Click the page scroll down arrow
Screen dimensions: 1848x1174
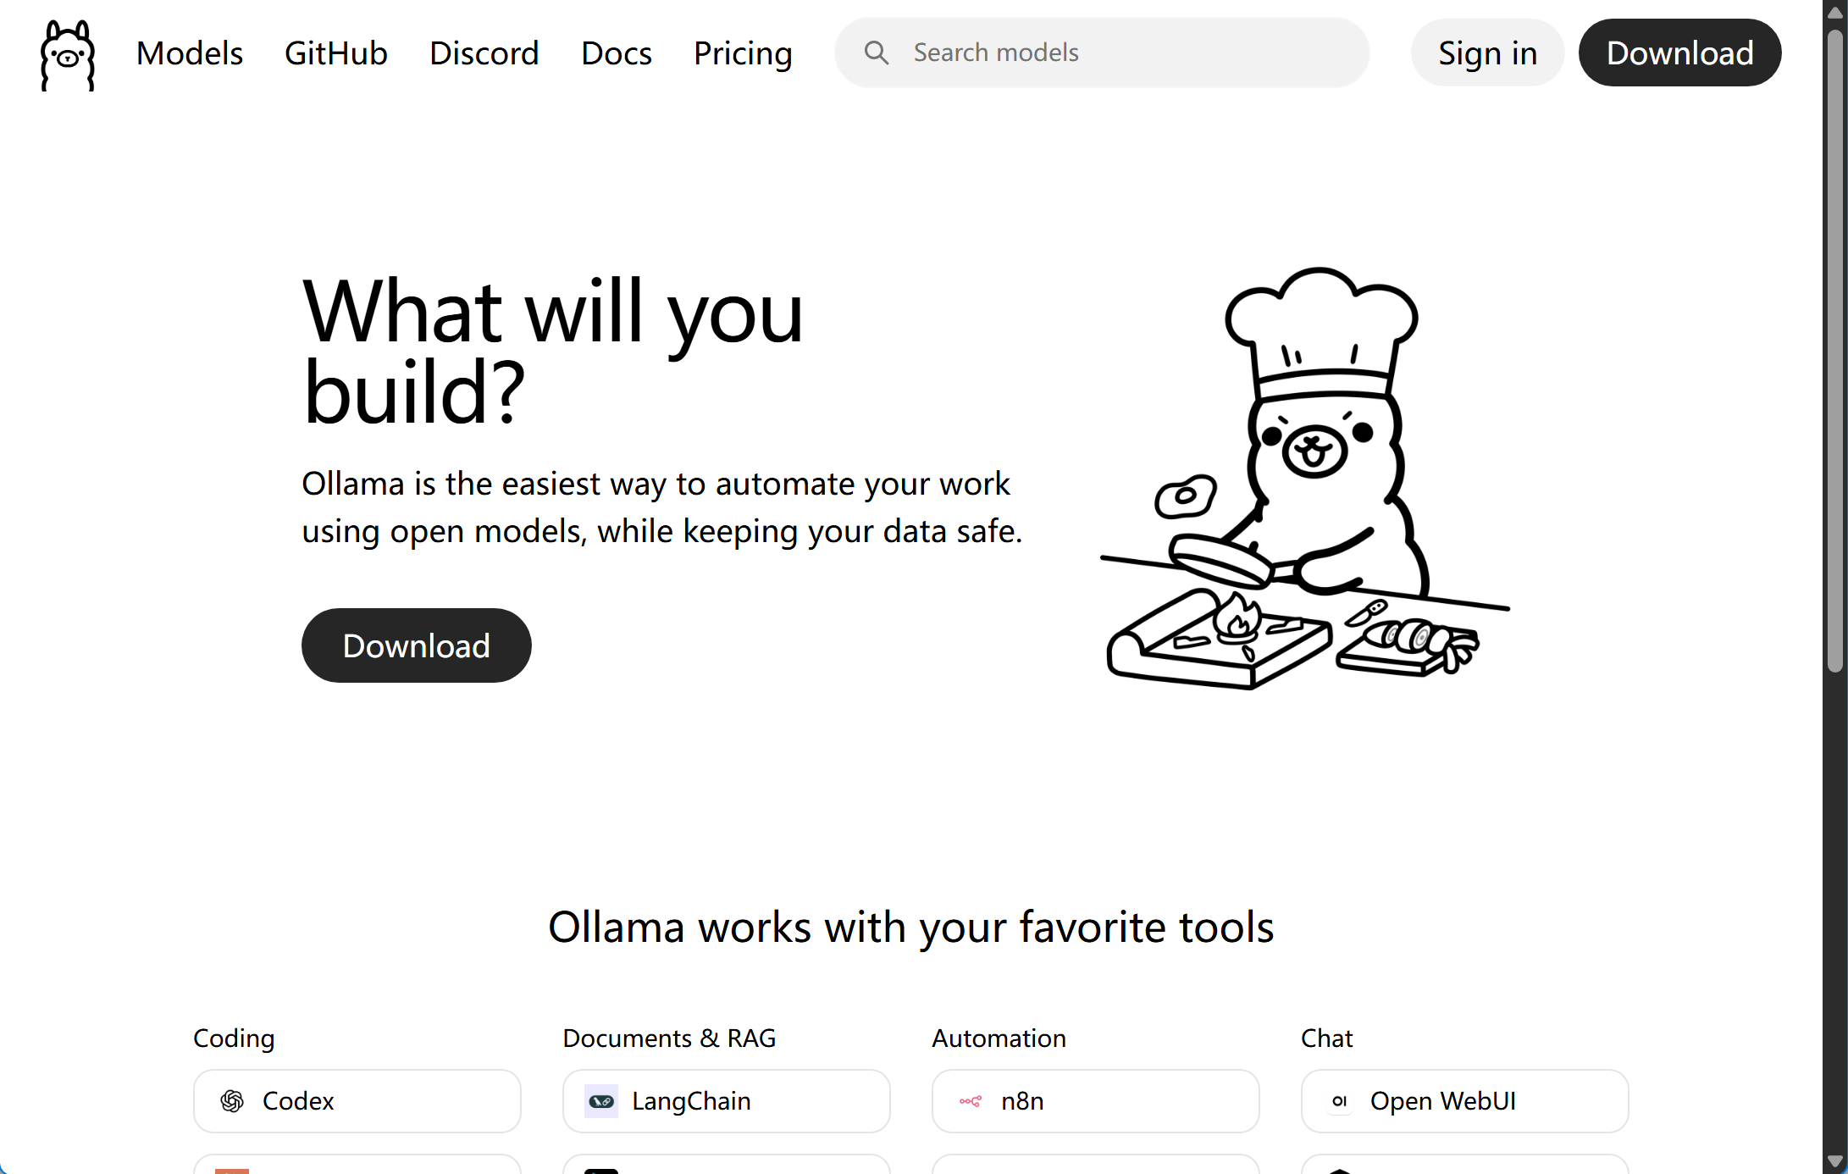pyautogui.click(x=1835, y=1161)
